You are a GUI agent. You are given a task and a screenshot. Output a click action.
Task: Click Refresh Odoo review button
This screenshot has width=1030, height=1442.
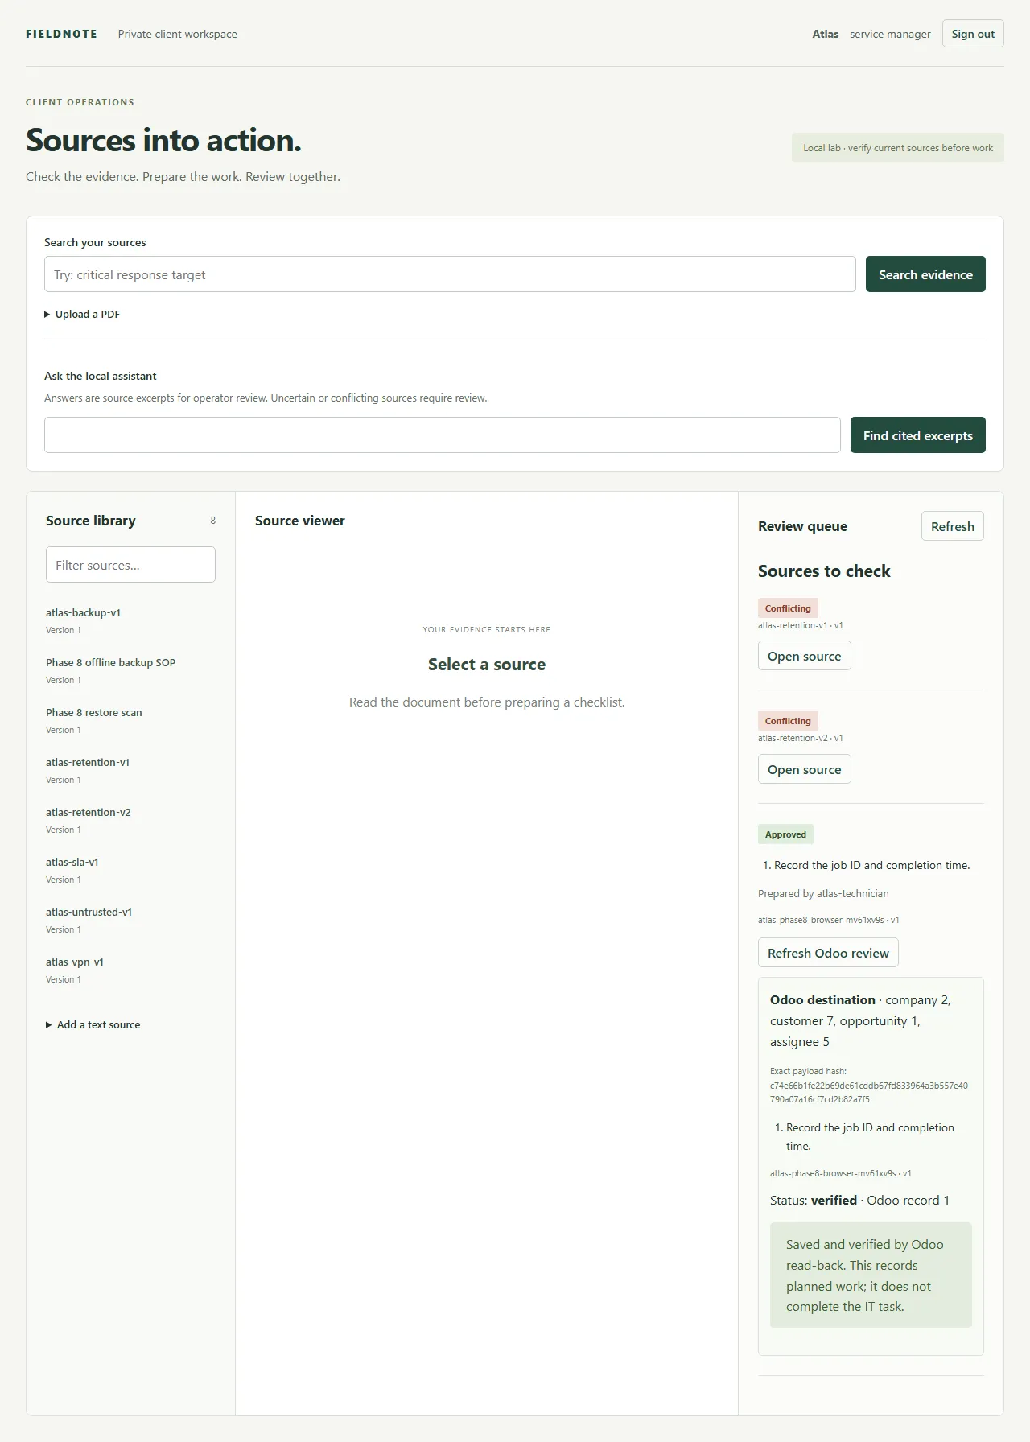pos(828,953)
